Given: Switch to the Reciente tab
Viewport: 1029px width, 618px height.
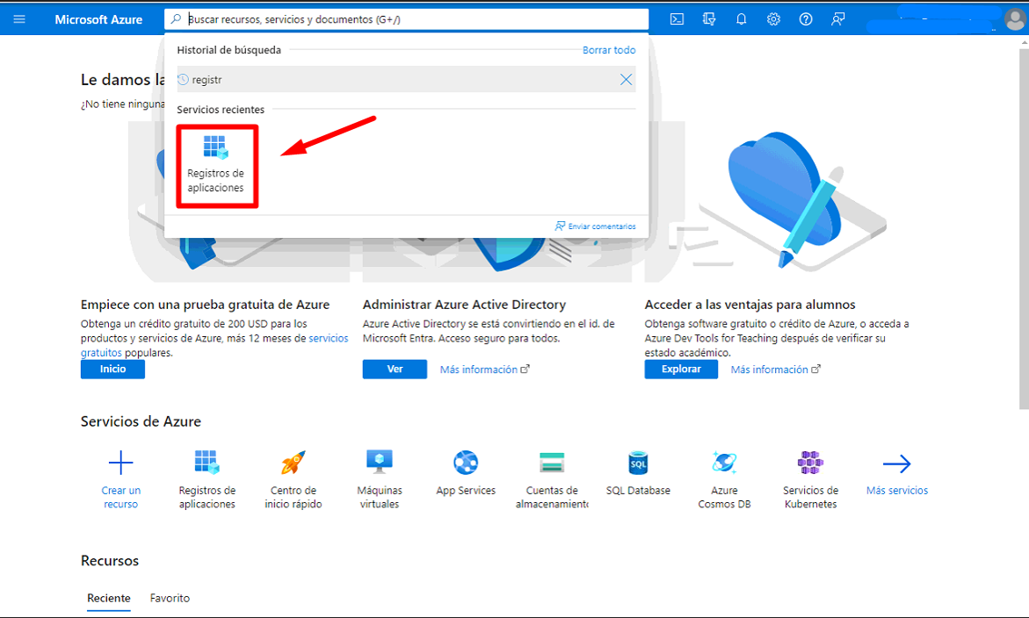Looking at the screenshot, I should pos(109,599).
